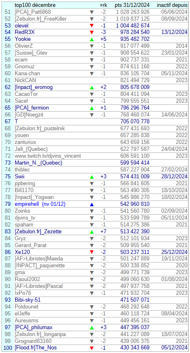The width and height of the screenshot is (190, 353).
Task: Select player name djvins_tv
Action: click(x=25, y=218)
